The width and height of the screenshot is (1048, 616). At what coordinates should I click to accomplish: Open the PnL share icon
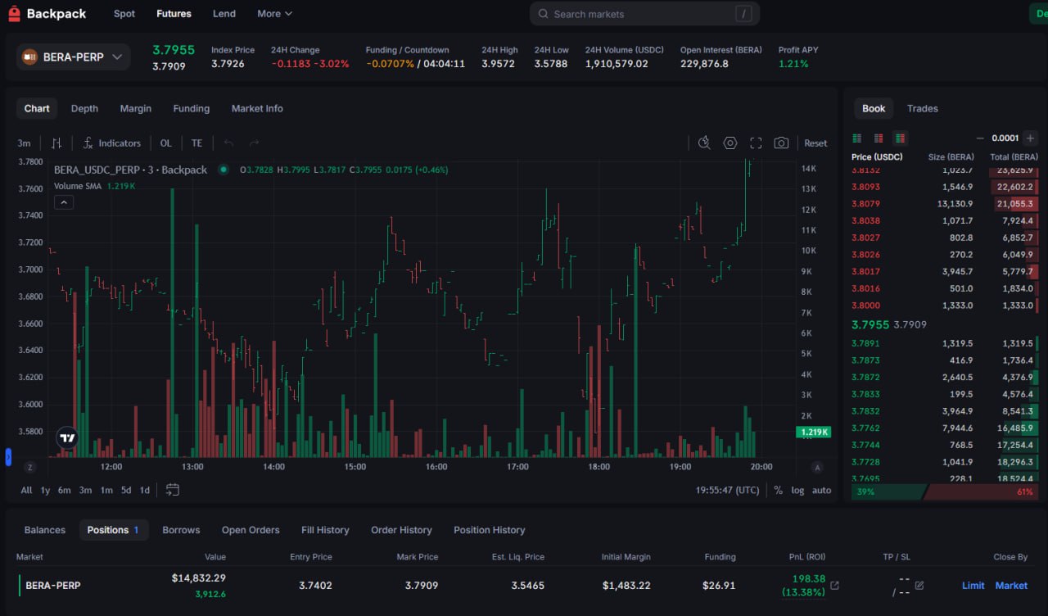[834, 586]
